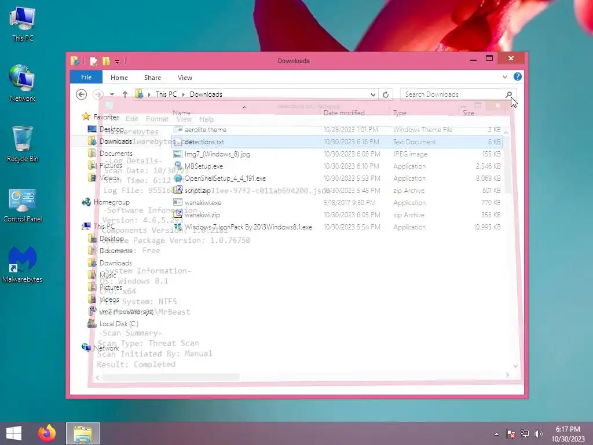
Task: Sort by the Date modified column header
Action: click(x=344, y=113)
